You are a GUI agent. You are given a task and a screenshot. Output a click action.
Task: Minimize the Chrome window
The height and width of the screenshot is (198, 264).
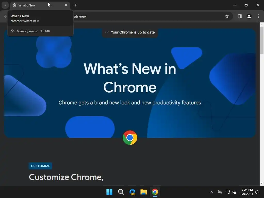tap(234, 5)
